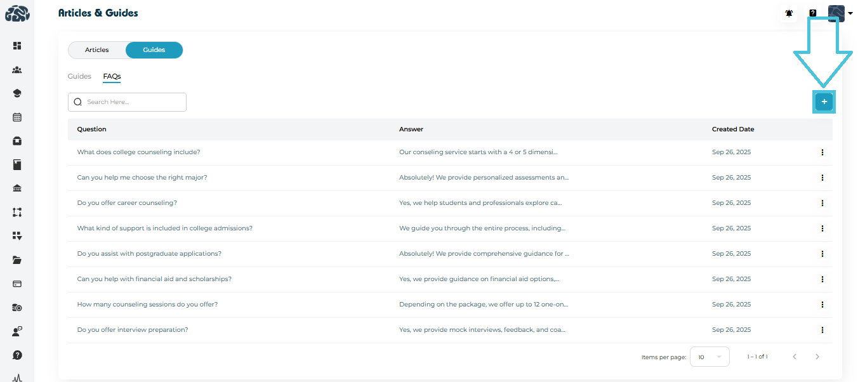The width and height of the screenshot is (865, 382).
Task: Open the calendar icon in sidebar
Action: 17,117
